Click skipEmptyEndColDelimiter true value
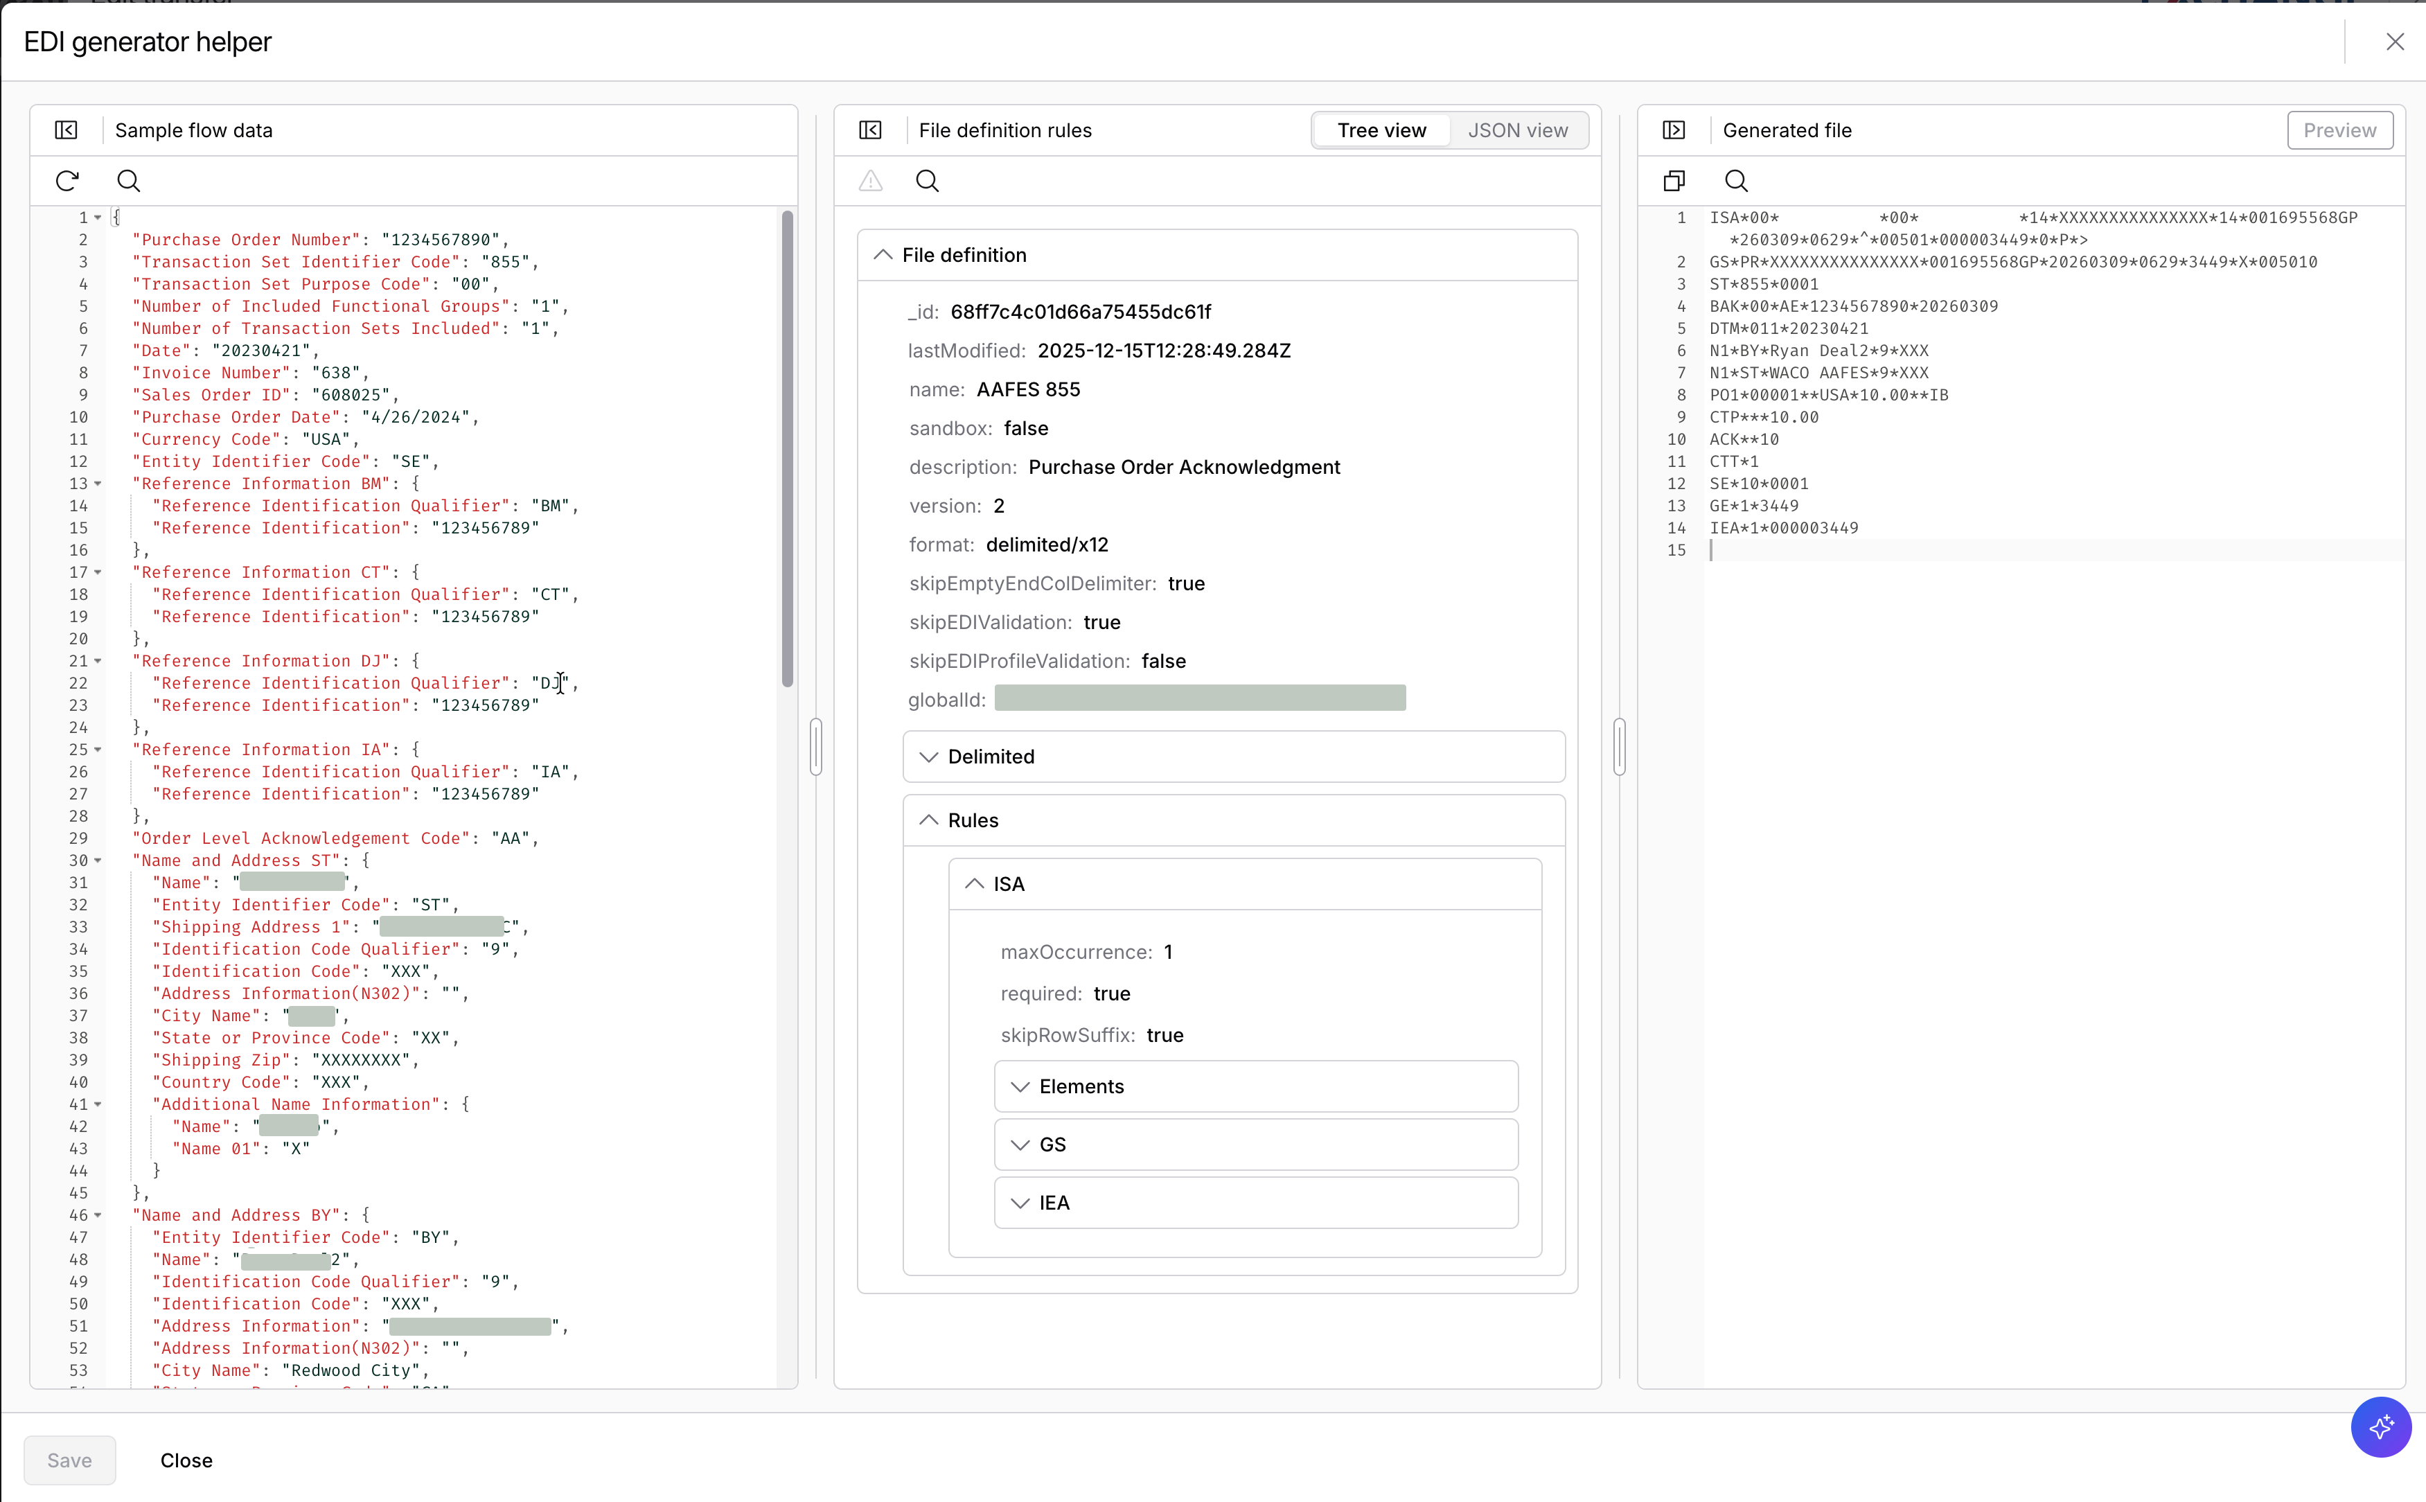The image size is (2426, 1502). [1186, 583]
